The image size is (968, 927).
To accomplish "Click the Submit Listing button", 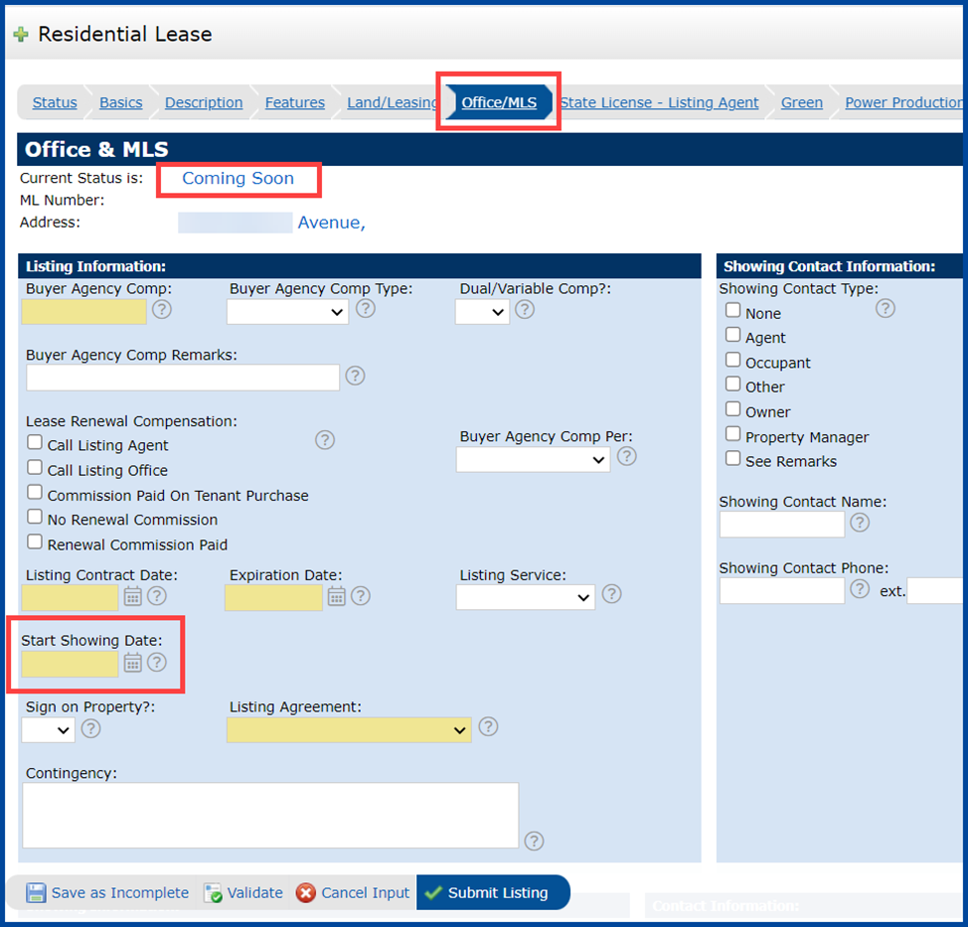I will (493, 892).
